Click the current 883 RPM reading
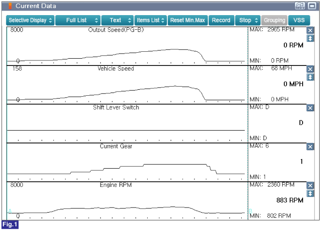Image resolution: width=321 pixels, height=230 pixels. (290, 200)
